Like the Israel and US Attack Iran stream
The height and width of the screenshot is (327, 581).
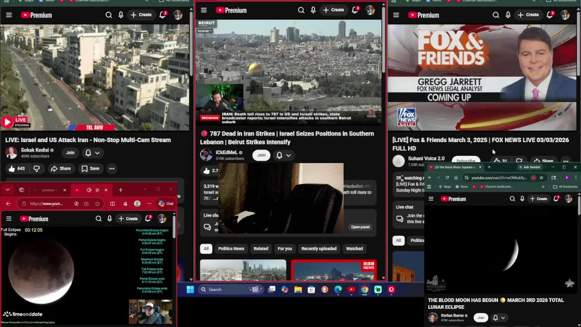16,168
